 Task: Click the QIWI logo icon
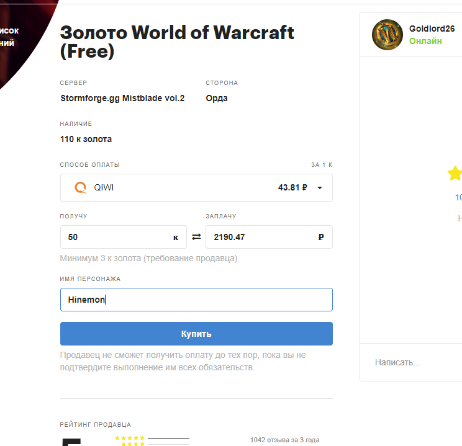[x=80, y=187]
